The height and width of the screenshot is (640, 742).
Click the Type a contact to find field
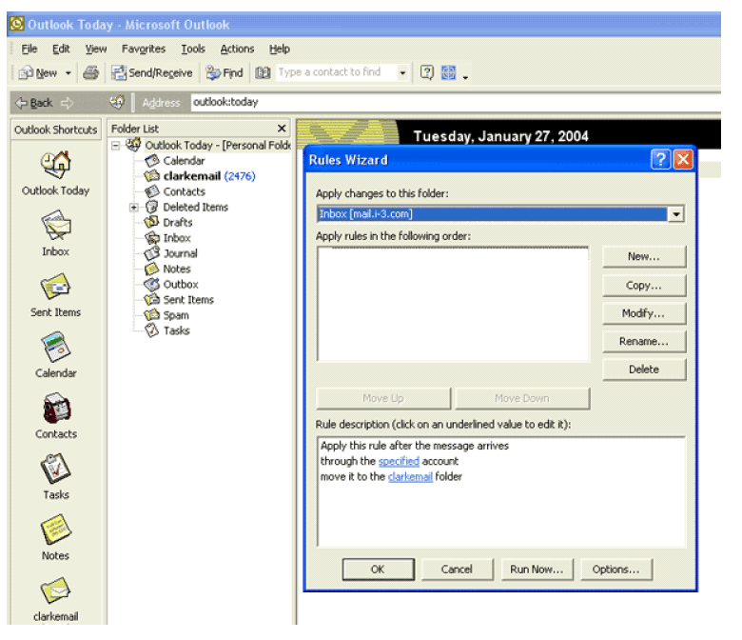point(337,72)
